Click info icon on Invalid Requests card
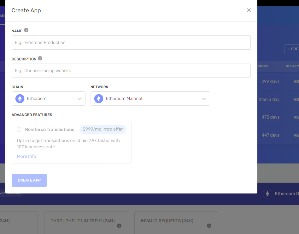The image size is (299, 234). (209, 226)
